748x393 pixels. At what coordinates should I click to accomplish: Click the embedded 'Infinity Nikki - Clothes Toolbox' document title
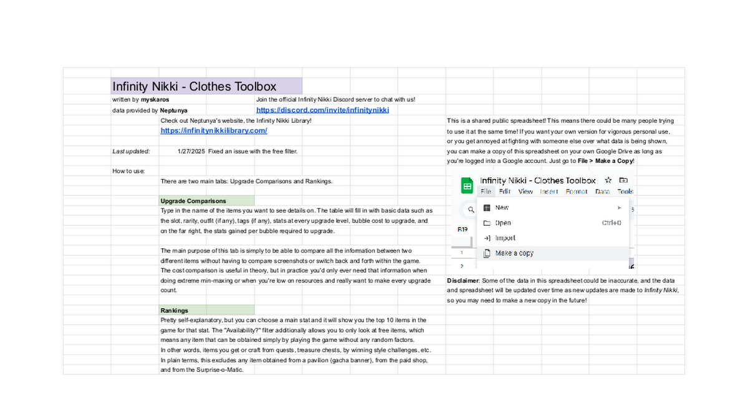(538, 180)
